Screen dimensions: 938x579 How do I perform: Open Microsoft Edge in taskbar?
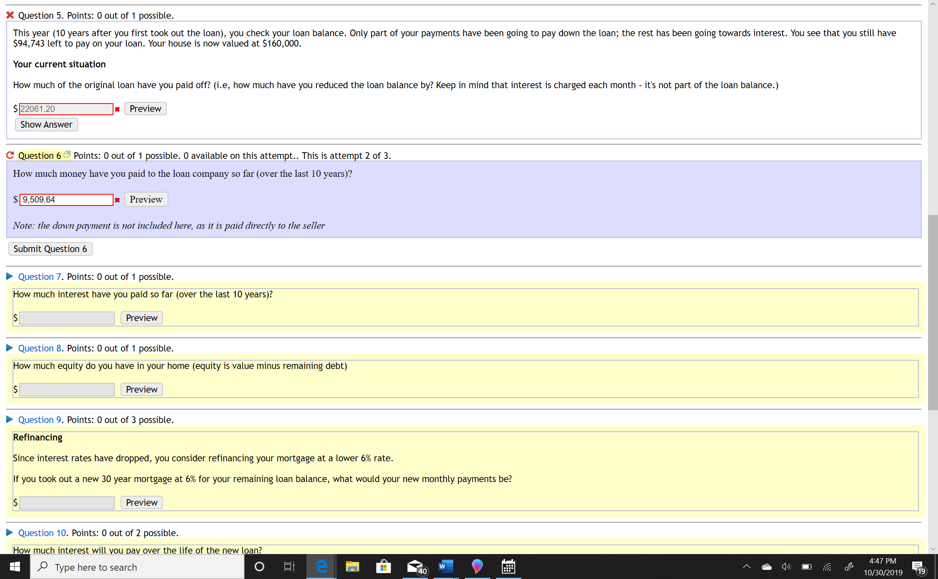click(x=321, y=567)
